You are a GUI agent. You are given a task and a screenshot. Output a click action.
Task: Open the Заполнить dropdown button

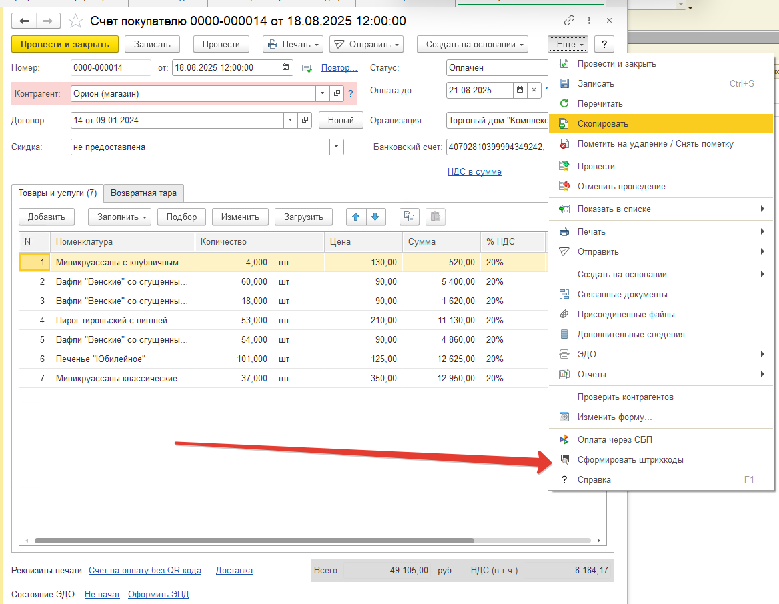point(119,217)
